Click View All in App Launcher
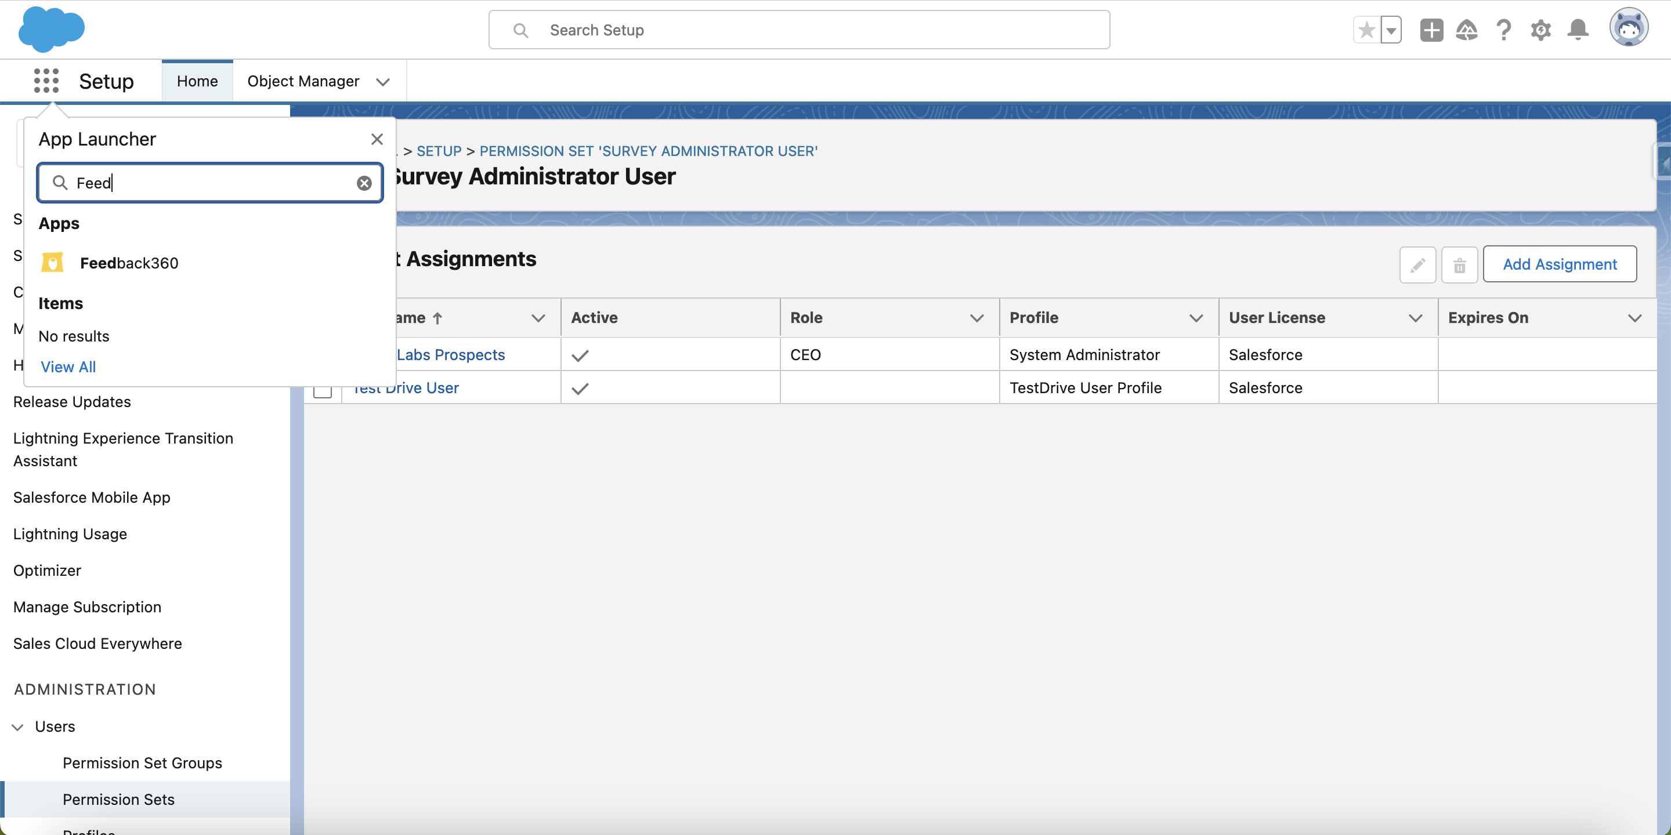The image size is (1671, 835). click(68, 367)
